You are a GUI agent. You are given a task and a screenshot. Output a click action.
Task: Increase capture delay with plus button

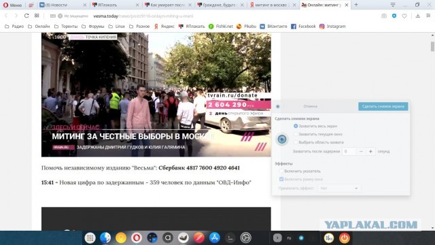tap(370, 151)
